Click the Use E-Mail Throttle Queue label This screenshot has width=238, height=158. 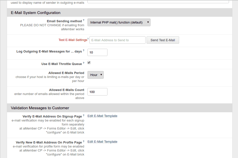pos(62,64)
